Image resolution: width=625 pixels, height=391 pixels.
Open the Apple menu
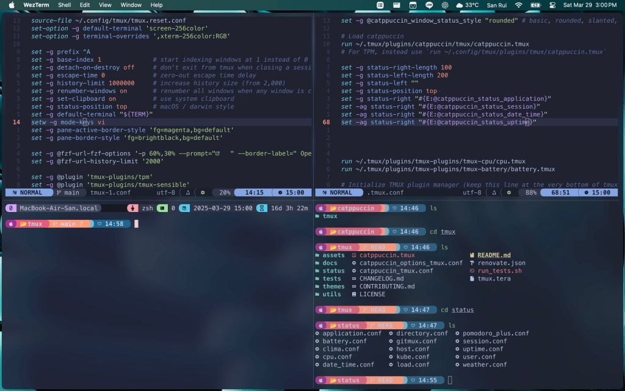11,5
